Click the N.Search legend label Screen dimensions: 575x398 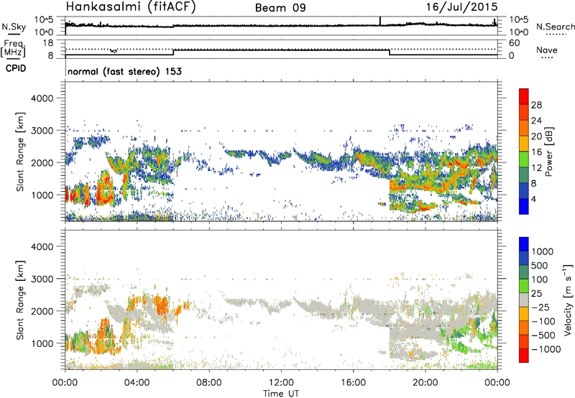pos(555,27)
